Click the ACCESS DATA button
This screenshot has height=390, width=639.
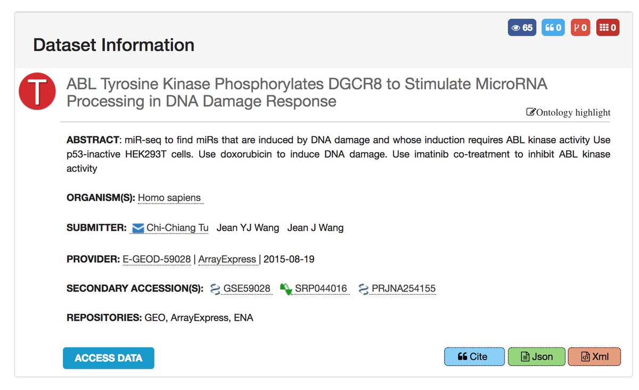coord(109,358)
